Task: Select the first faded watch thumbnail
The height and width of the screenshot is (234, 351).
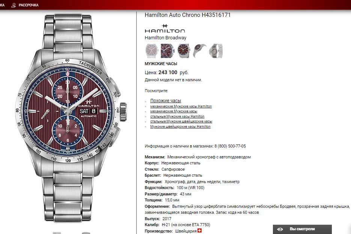Action: coord(152,51)
